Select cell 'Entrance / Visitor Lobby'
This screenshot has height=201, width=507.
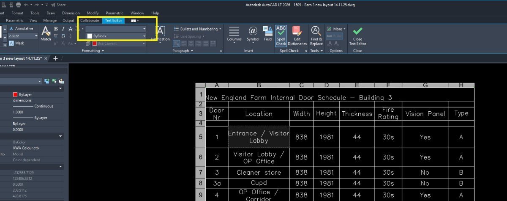click(x=259, y=137)
